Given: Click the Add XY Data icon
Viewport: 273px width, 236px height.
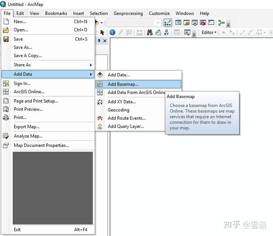Looking at the screenshot, I should [100, 102].
